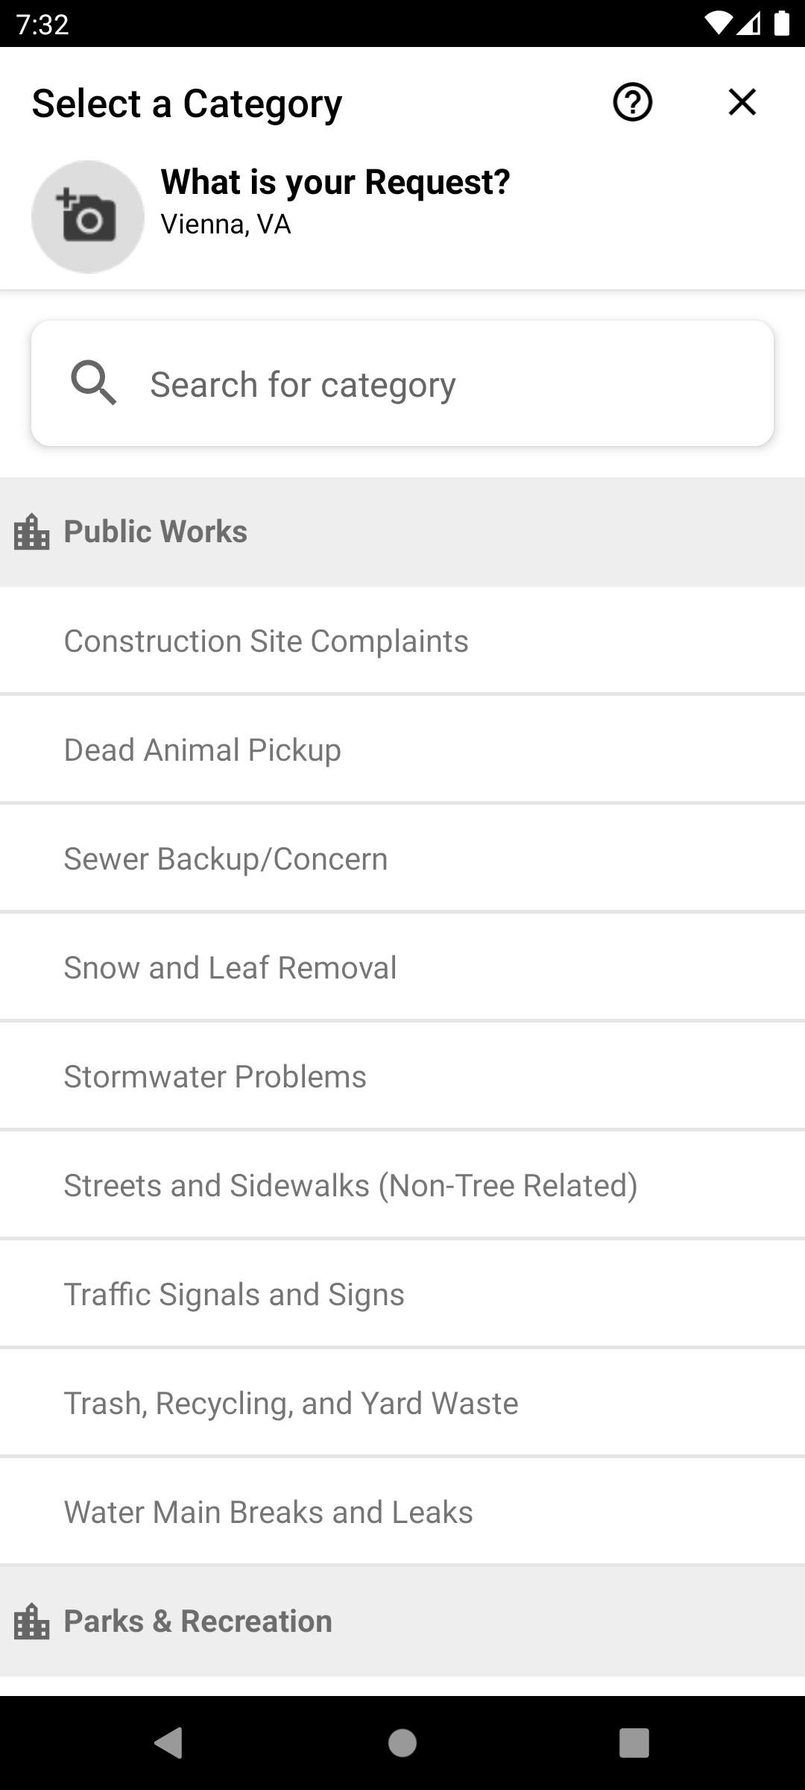The height and width of the screenshot is (1790, 805).
Task: Select Streets and Sidewalks (Non-Tree Related)
Action: click(402, 1185)
